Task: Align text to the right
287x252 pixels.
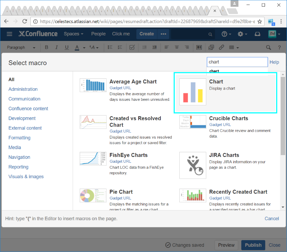Action: [x=187, y=48]
